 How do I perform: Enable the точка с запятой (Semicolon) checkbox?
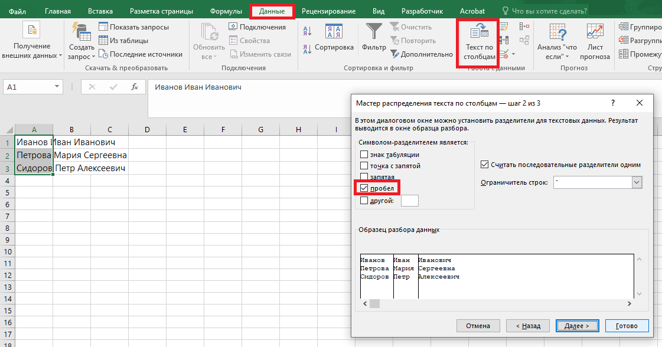coord(364,165)
